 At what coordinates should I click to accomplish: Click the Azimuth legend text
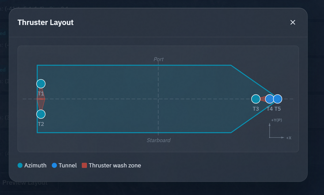(35, 165)
